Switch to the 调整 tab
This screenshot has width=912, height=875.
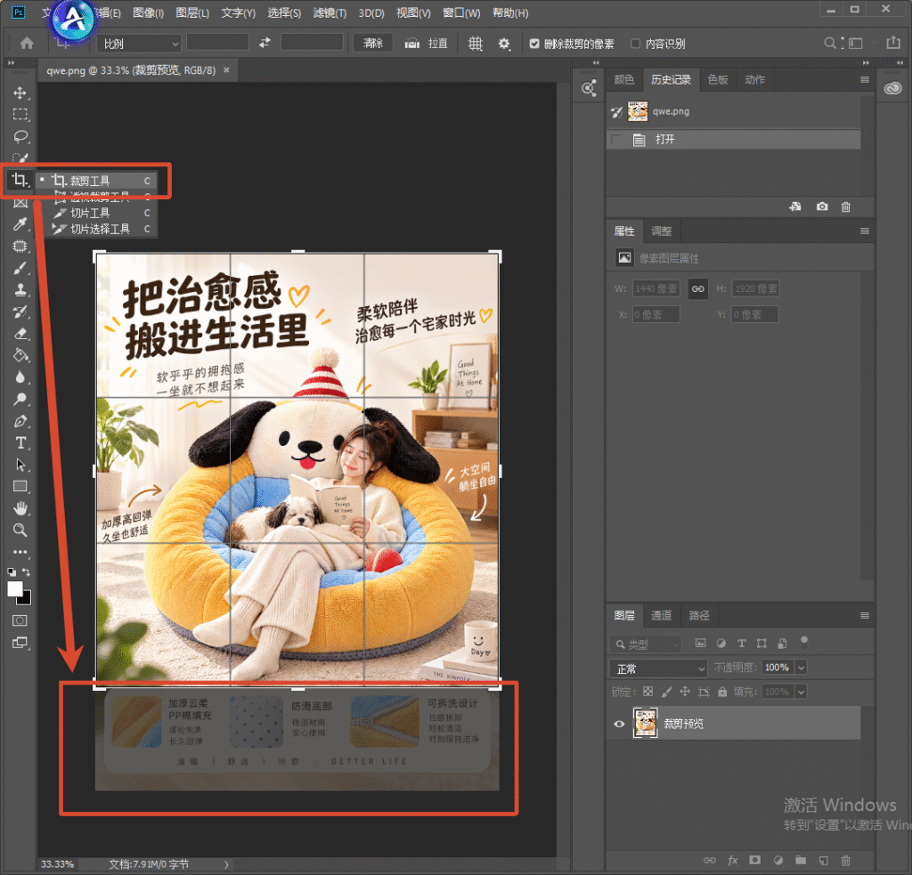tap(662, 231)
